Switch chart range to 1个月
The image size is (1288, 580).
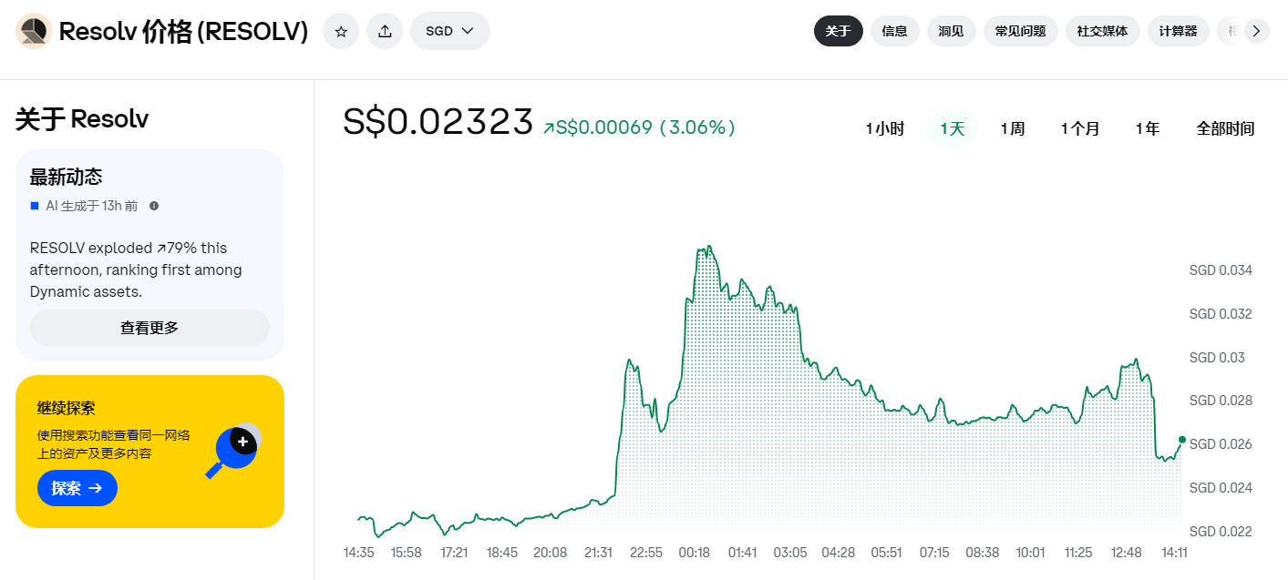(x=1080, y=129)
